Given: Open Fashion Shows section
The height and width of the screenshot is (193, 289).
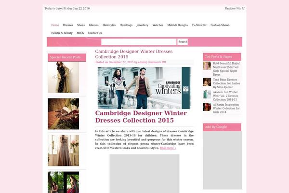Looking at the screenshot, I should point(220,25).
